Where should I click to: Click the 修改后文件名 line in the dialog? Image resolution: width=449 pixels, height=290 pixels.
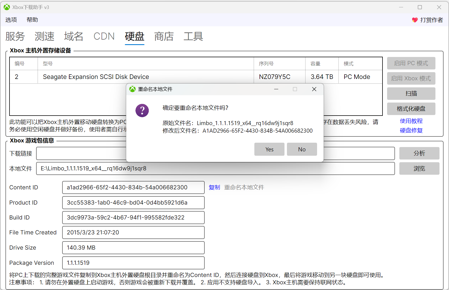tap(238, 131)
